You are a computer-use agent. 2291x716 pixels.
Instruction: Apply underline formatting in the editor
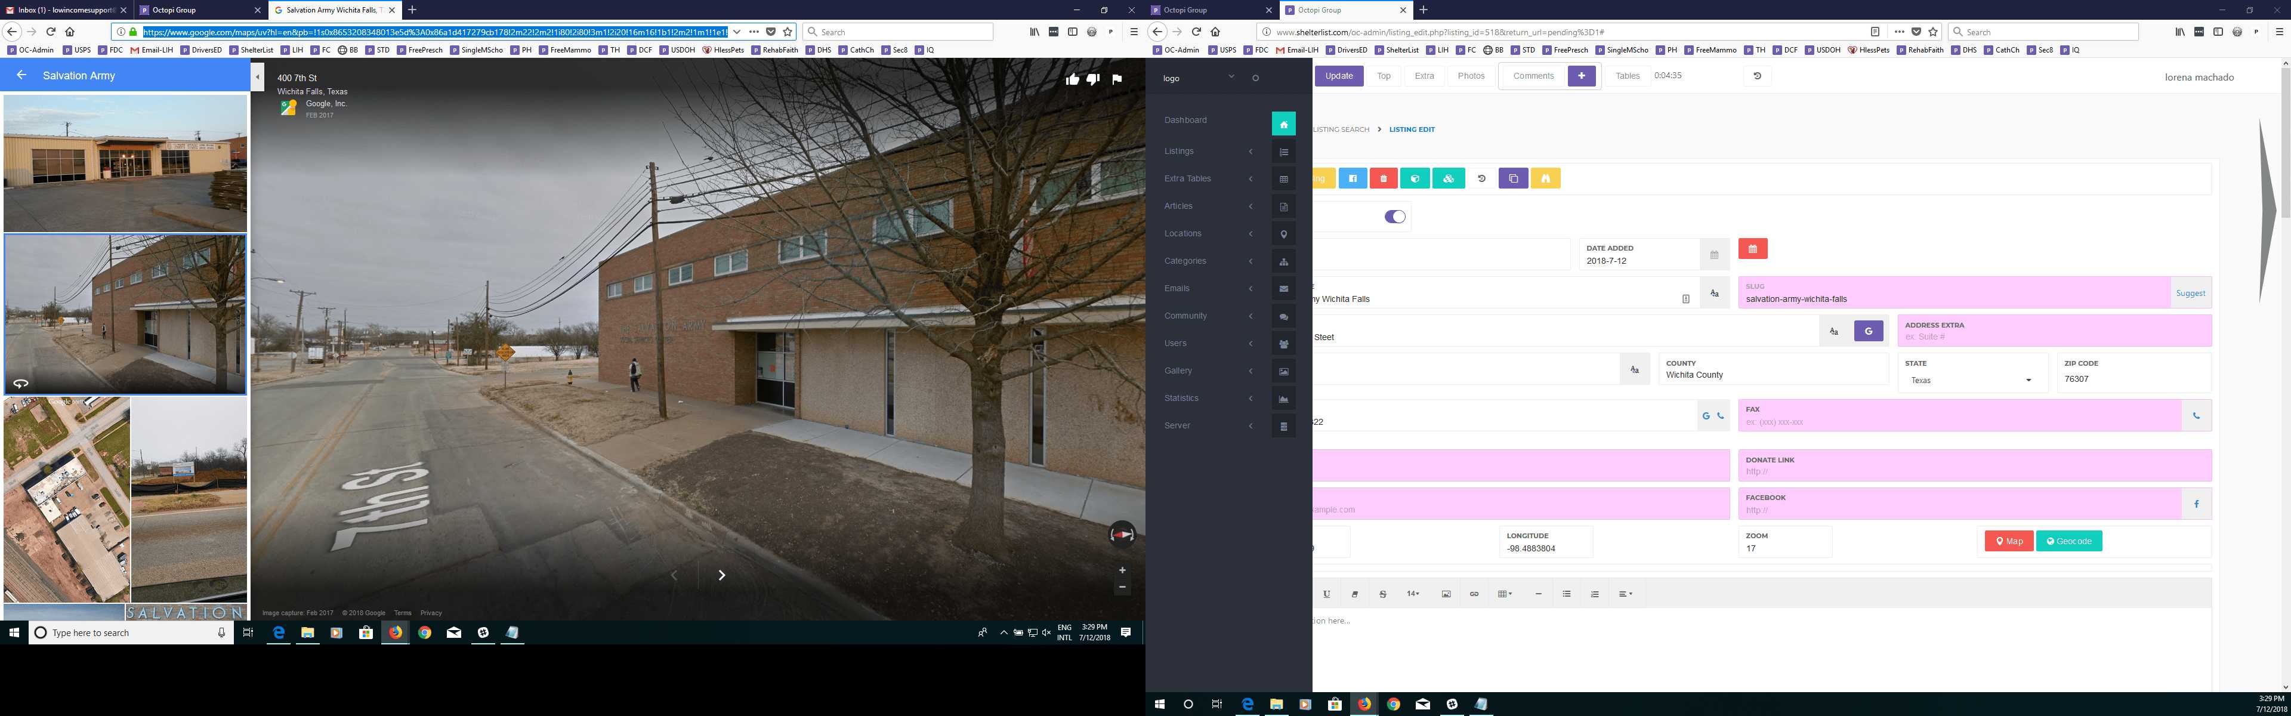(x=1326, y=594)
